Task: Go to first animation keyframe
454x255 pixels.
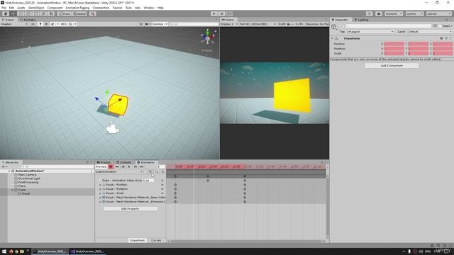Action: pos(117,166)
